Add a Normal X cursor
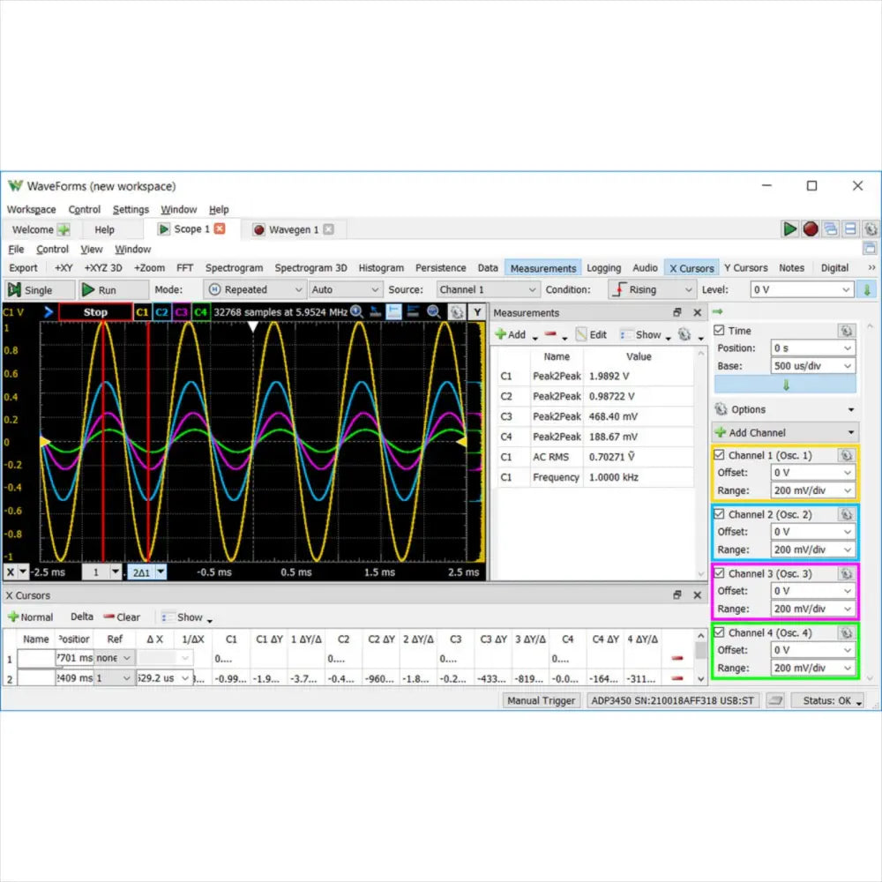This screenshot has width=882, height=882. 30,617
